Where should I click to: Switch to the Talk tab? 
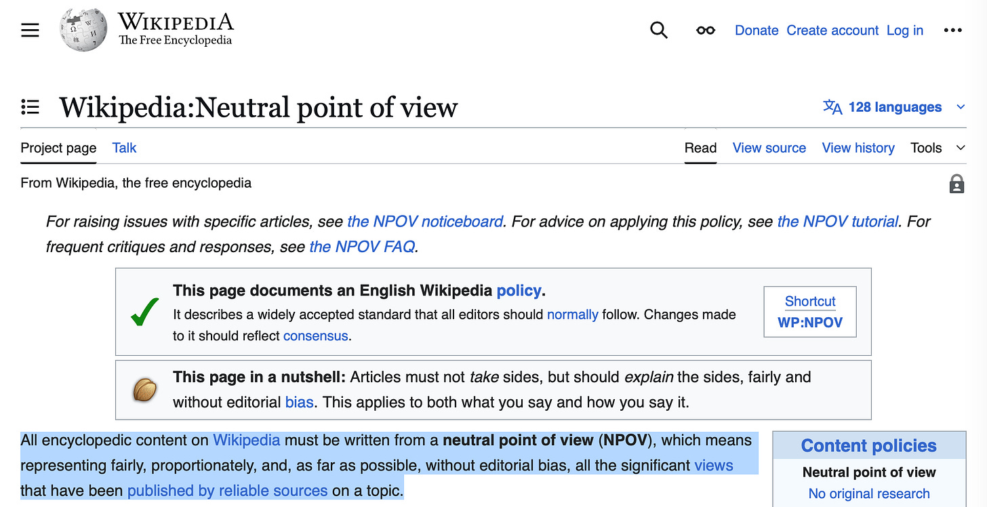pos(124,148)
